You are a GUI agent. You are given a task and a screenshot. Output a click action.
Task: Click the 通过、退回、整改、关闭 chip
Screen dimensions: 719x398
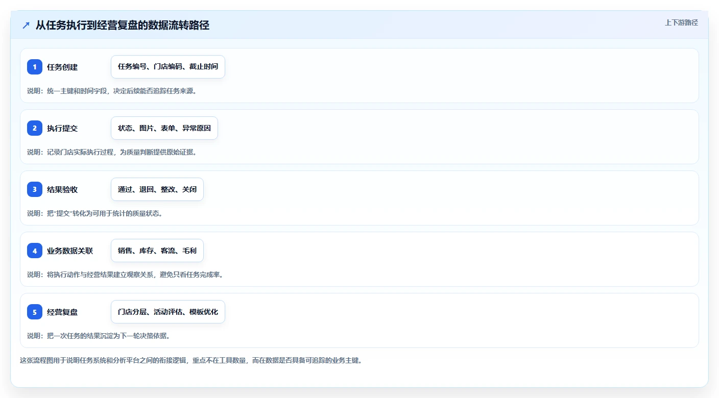tap(157, 189)
